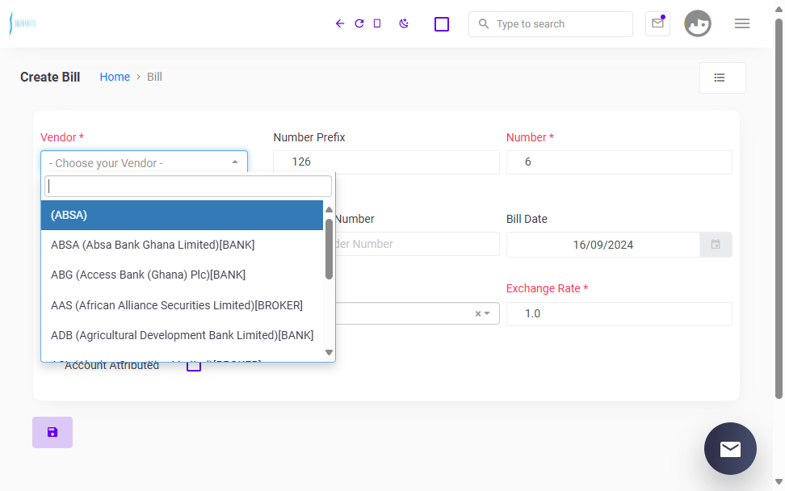Click the Order Number input field
Image resolution: width=785 pixels, height=491 pixels.
(x=418, y=244)
